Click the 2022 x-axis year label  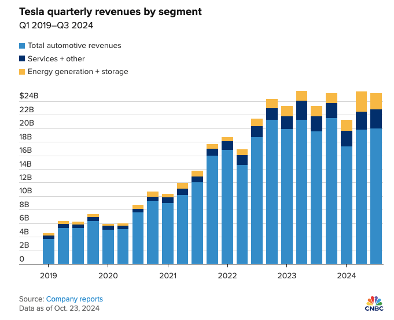[x=227, y=276]
